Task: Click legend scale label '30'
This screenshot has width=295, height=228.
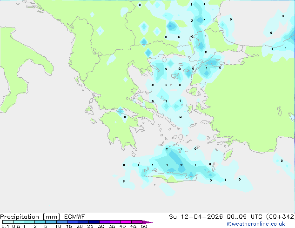Action: coord(101,226)
